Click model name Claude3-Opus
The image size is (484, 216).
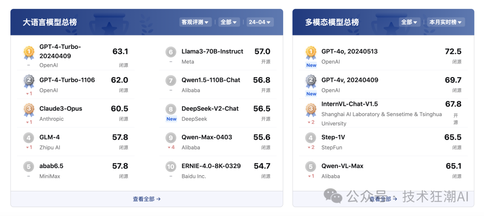[x=61, y=108]
